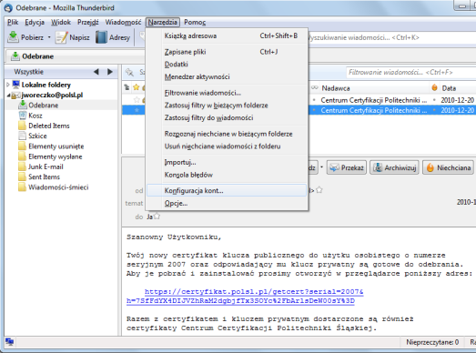Viewport: 476px width, 353px height.
Task: Open the Deleted Items folder
Action: click(x=48, y=126)
